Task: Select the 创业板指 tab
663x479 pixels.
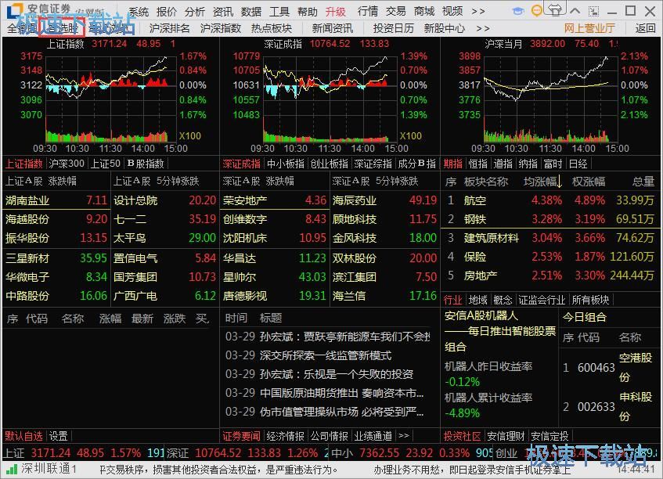Action: tap(330, 164)
